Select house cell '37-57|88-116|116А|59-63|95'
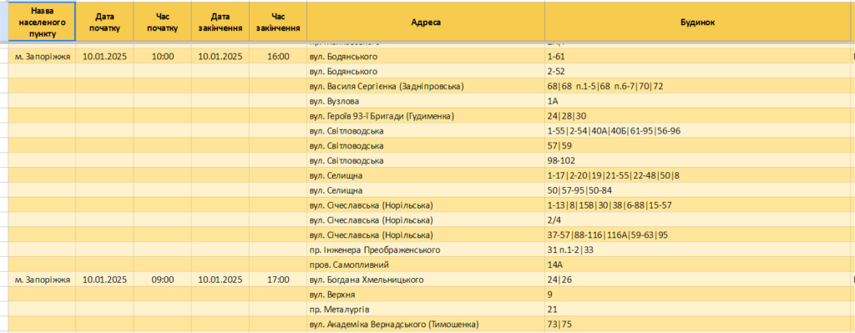This screenshot has width=855, height=333. [697, 235]
